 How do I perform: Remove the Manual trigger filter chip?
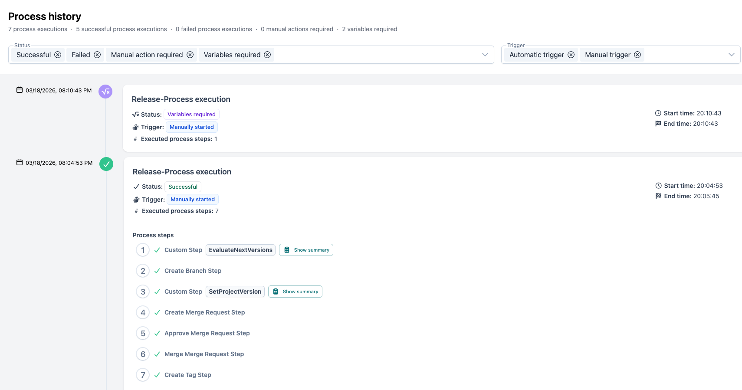click(637, 55)
